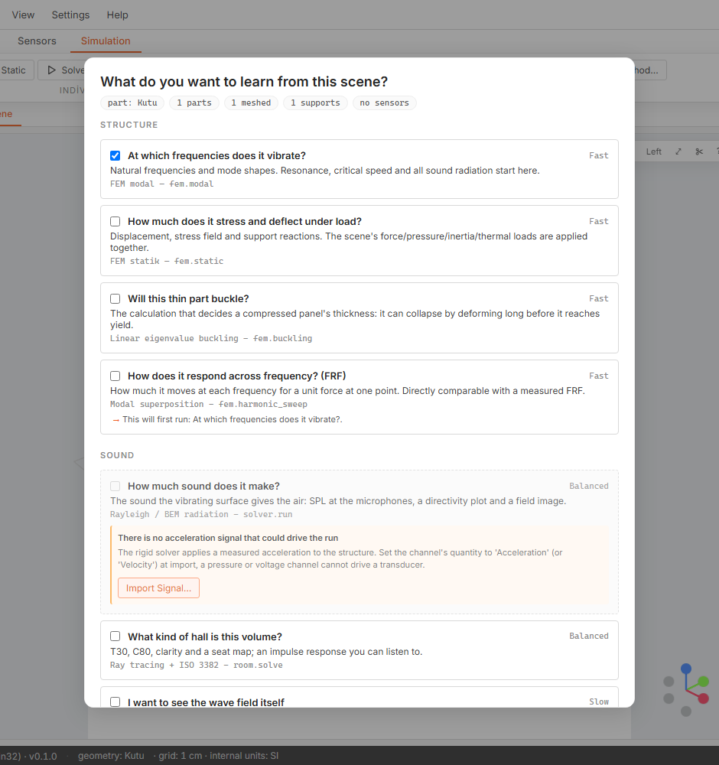Image resolution: width=719 pixels, height=765 pixels.
Task: Click the 'no sensors' chip
Action: [385, 103]
